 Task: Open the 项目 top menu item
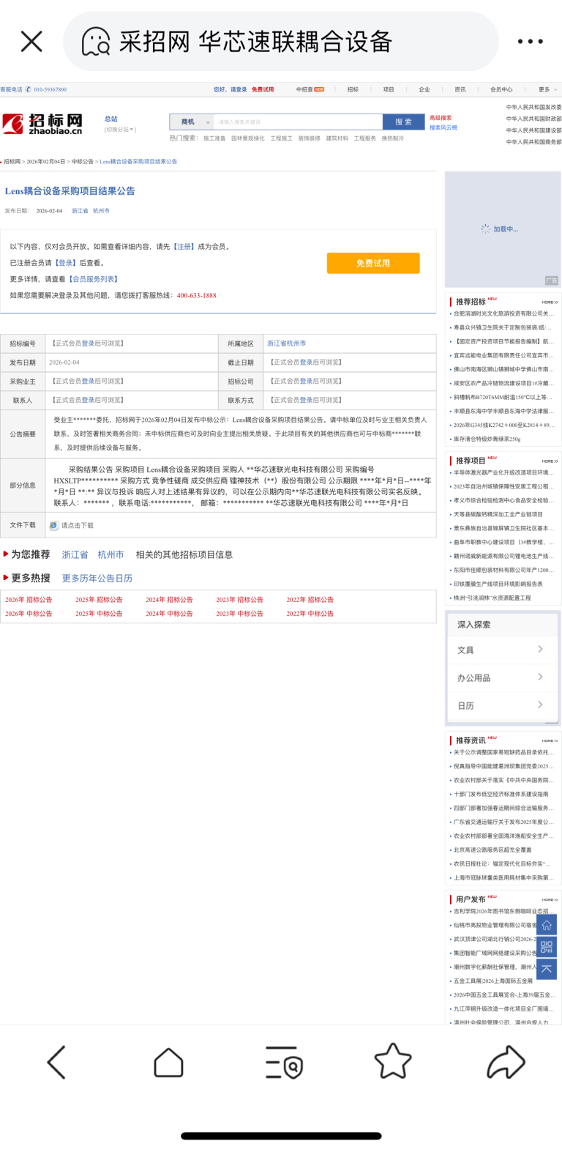(389, 89)
